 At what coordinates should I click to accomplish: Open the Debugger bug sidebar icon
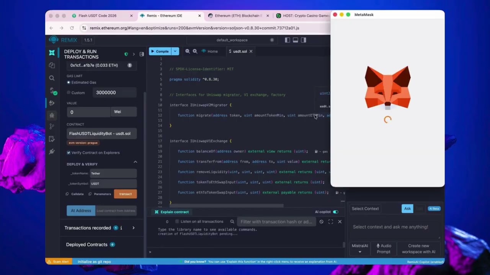click(x=52, y=115)
